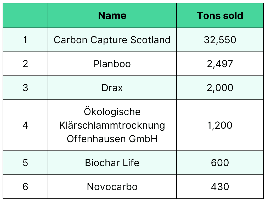
Task: Select the Novocarbo name cell
Action: [x=112, y=187]
